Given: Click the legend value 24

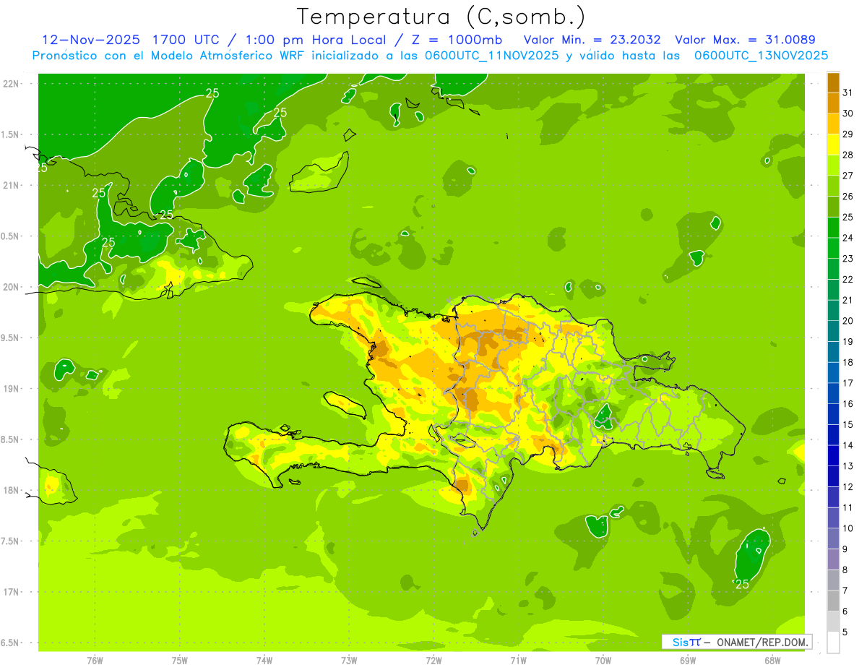Looking at the screenshot, I should (x=847, y=238).
